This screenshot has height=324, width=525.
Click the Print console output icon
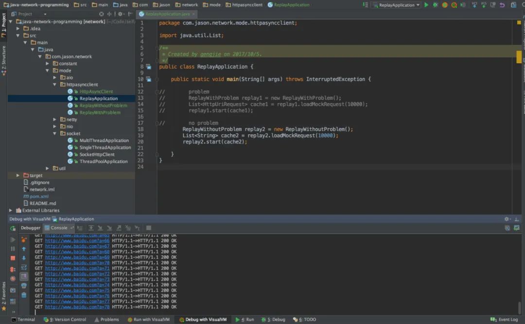click(24, 286)
